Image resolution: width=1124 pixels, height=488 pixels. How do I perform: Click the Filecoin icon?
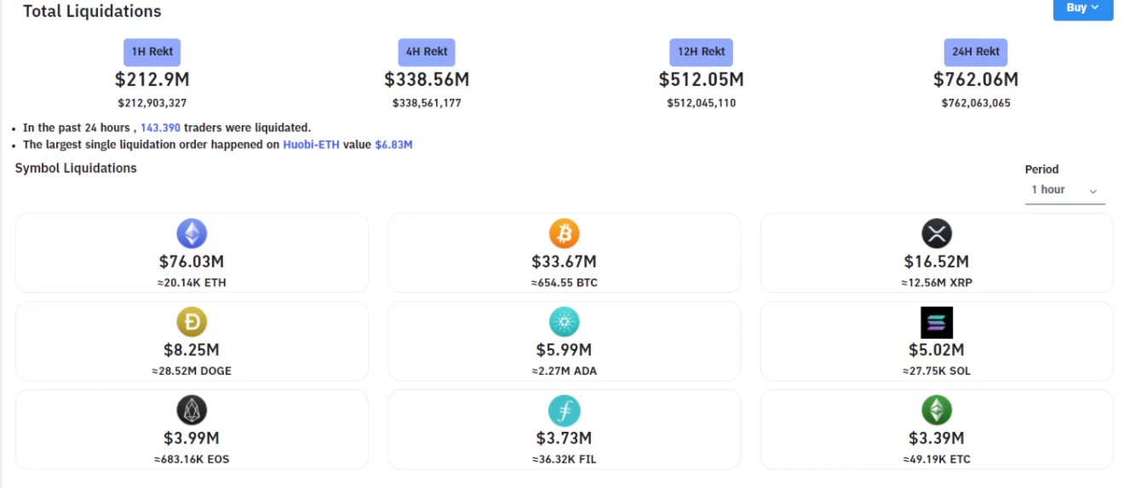click(x=564, y=411)
